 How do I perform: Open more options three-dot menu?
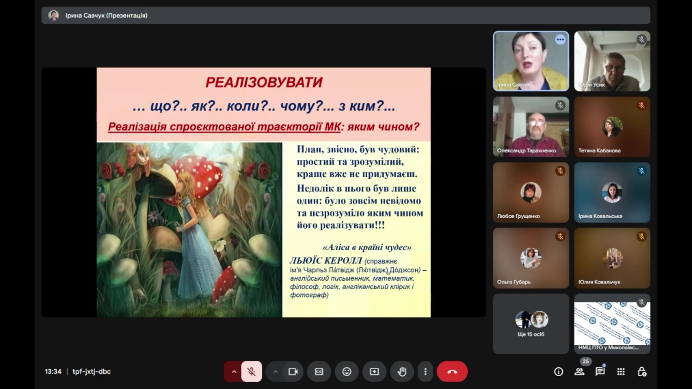pos(425,371)
